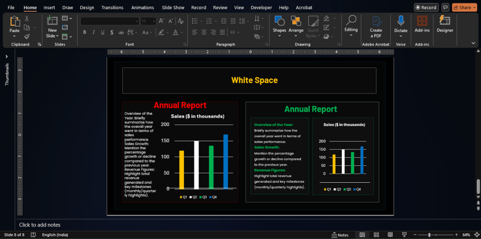Viewport: 481px width, 239px height.
Task: Align text right
Action: pos(213,32)
